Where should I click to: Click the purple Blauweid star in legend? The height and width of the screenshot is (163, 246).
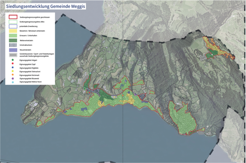click(x=13, y=78)
